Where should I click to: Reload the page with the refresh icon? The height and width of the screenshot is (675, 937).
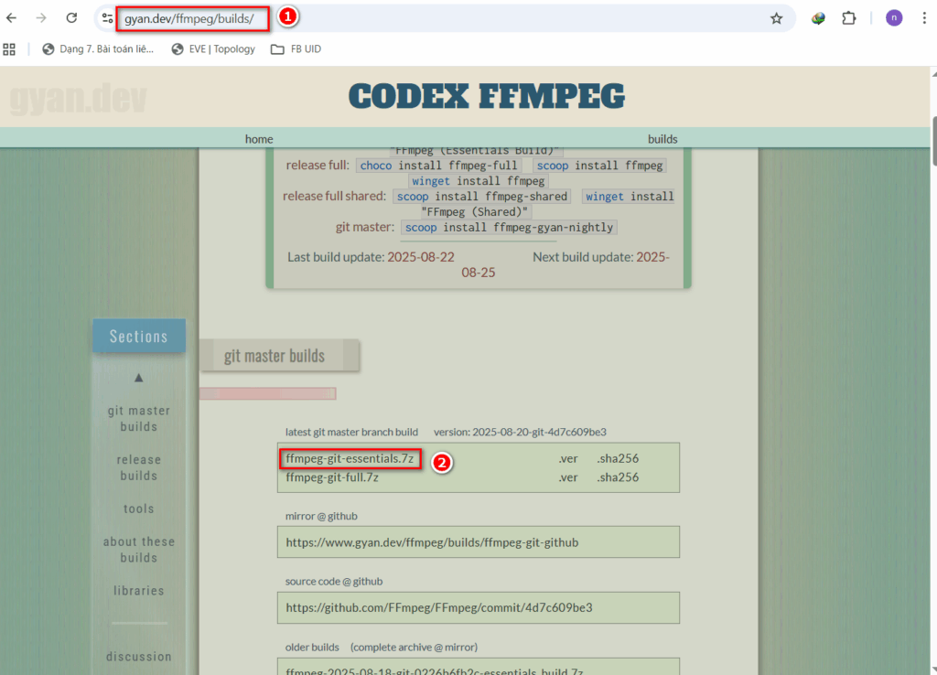pyautogui.click(x=71, y=18)
